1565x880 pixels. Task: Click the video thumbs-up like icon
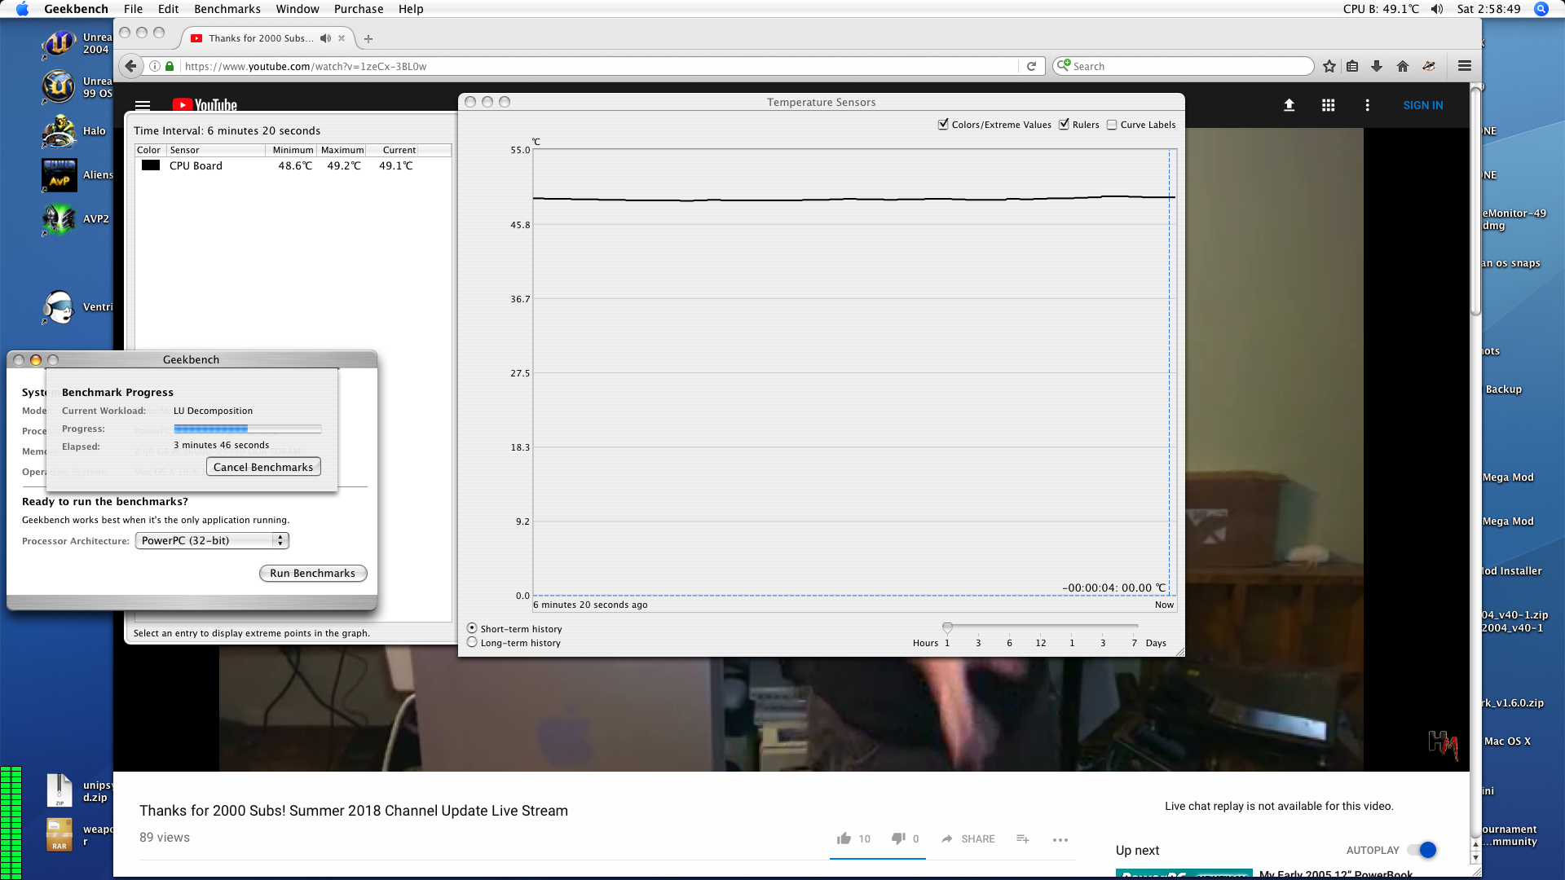click(x=844, y=838)
